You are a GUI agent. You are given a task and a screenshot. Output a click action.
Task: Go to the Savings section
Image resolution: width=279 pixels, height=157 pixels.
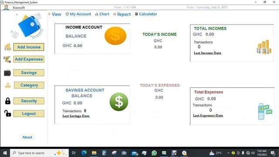point(29,73)
